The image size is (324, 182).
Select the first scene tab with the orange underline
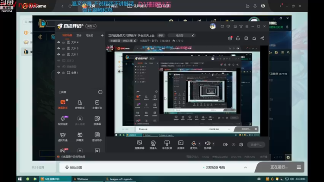(x=67, y=36)
